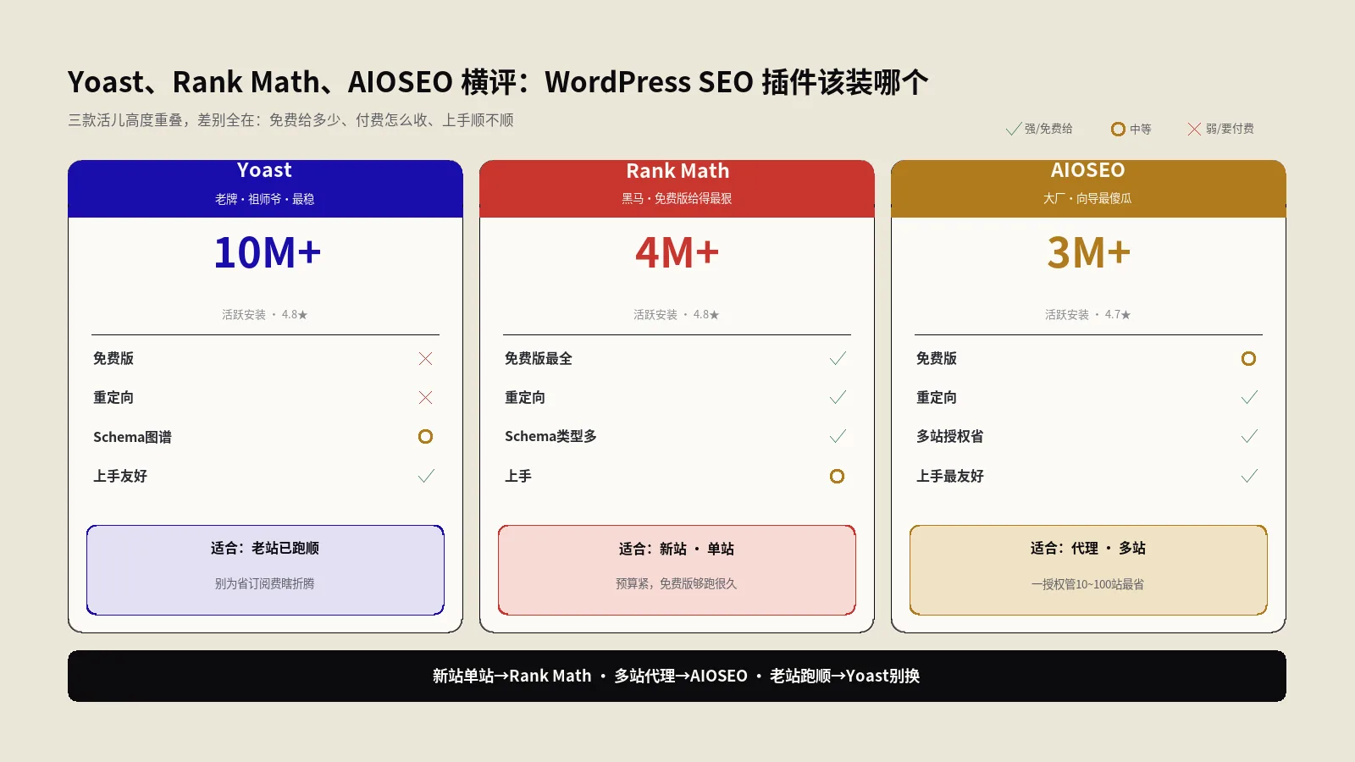Click the legend label 弱/要付费
The width and height of the screenshot is (1355, 762).
[x=1230, y=129]
